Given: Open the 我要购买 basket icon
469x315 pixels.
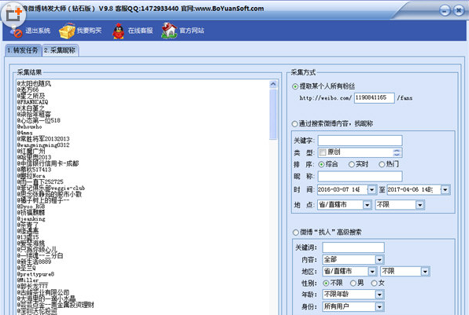Looking at the screenshot, I should 67,31.
